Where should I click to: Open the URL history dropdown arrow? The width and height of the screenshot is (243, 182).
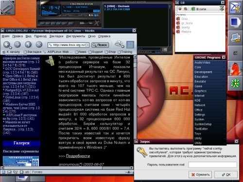(x=87, y=45)
